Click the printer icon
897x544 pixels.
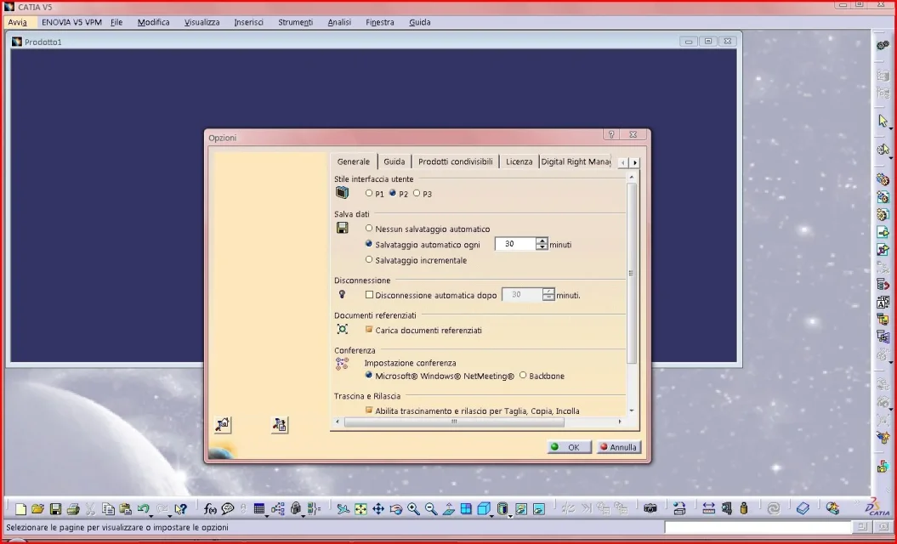pos(72,509)
